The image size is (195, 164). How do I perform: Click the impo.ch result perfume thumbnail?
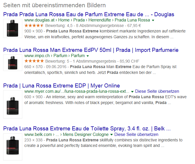(13, 63)
